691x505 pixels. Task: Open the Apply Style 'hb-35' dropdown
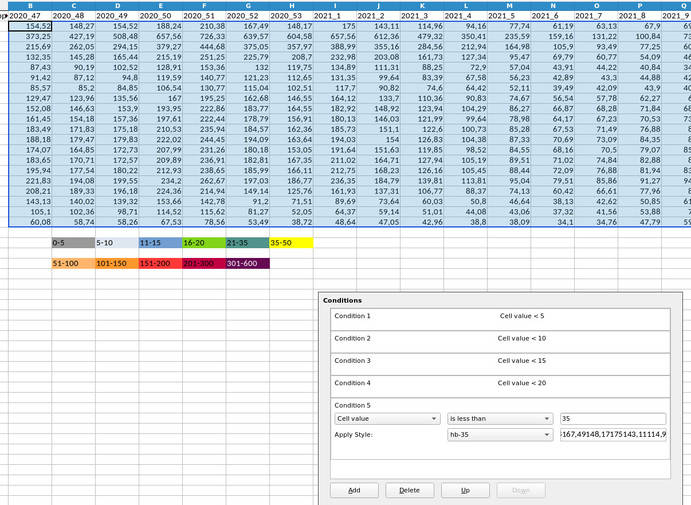tap(500, 434)
